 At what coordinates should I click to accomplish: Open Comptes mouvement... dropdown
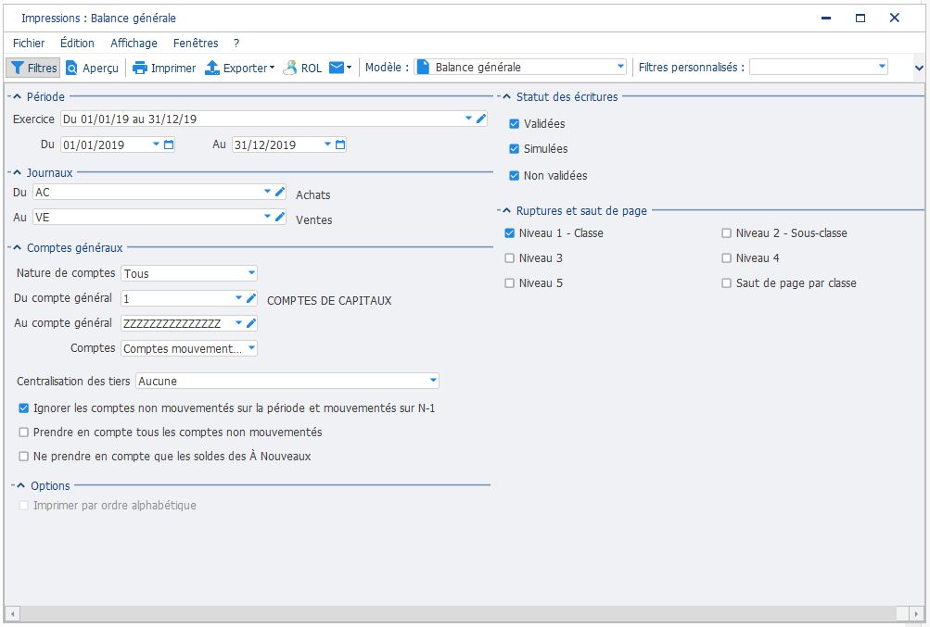[x=251, y=348]
